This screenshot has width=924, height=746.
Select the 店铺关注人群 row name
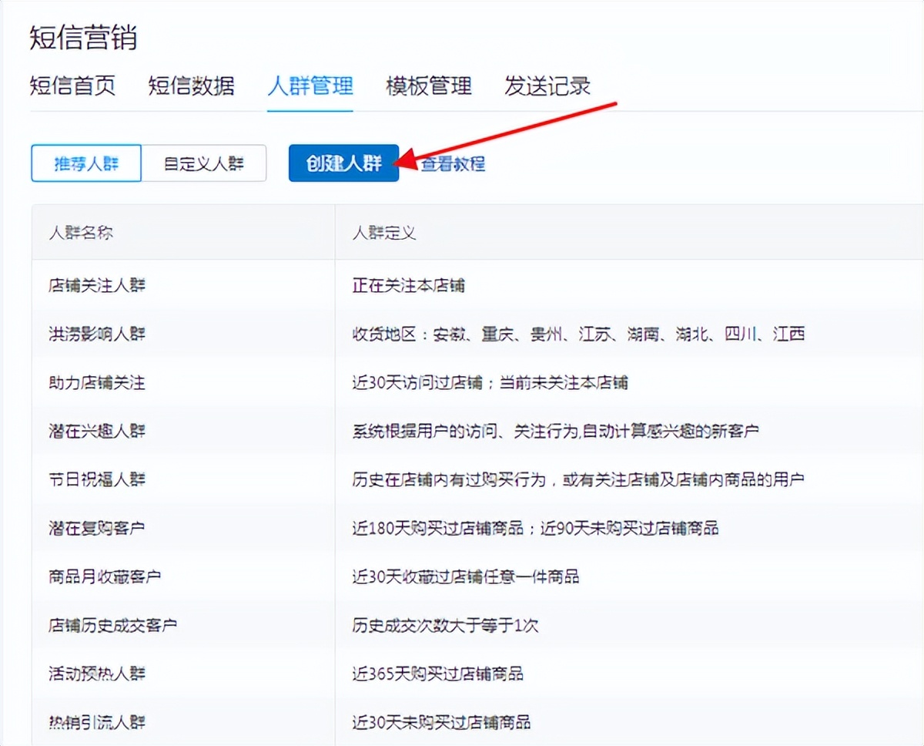[x=97, y=285]
